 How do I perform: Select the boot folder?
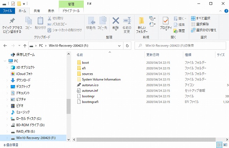83,63
